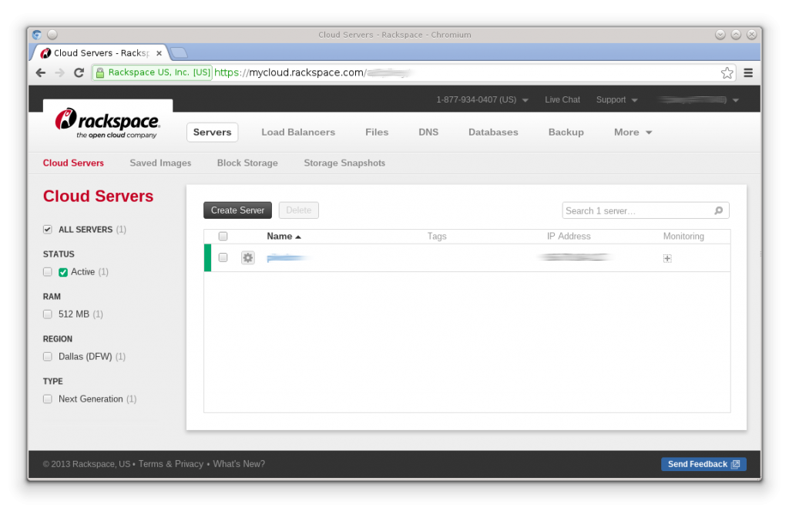Go to the Files section

point(377,132)
